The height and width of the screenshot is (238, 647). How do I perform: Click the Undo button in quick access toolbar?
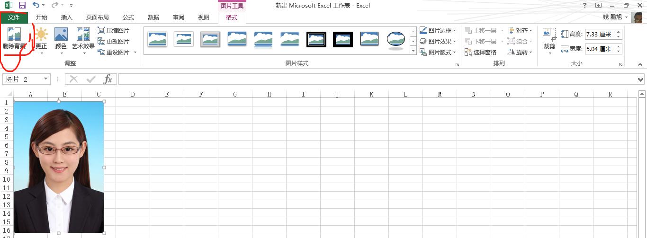coord(36,5)
